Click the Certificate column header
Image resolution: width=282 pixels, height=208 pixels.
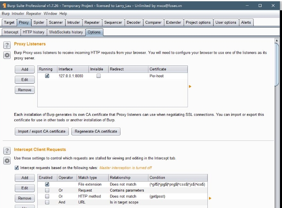[x=168, y=69]
